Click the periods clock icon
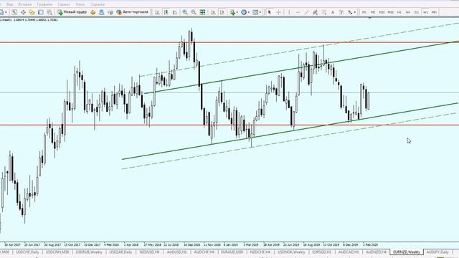 pyautogui.click(x=244, y=12)
